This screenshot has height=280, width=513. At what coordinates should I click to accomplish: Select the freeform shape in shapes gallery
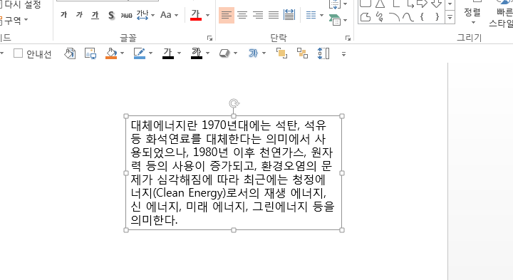coord(366,16)
